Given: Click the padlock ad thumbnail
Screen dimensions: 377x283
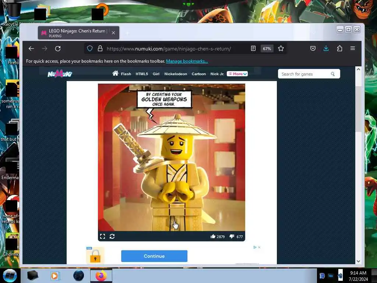Looking at the screenshot, I should (95, 256).
